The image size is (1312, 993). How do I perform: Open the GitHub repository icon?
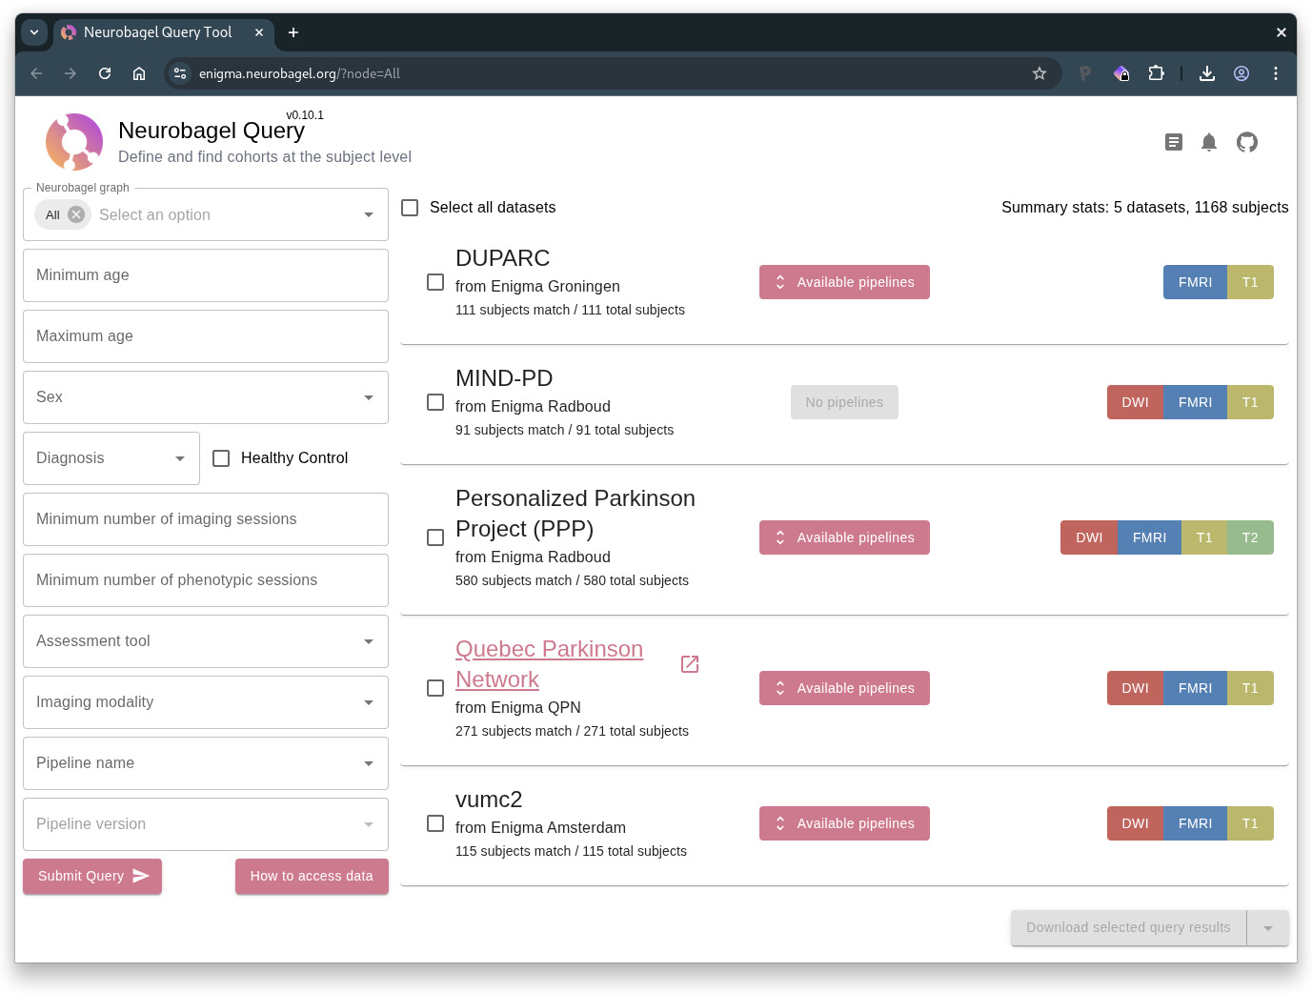point(1247,142)
